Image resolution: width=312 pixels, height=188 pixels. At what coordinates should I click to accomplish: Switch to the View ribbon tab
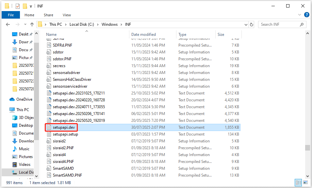67,15
